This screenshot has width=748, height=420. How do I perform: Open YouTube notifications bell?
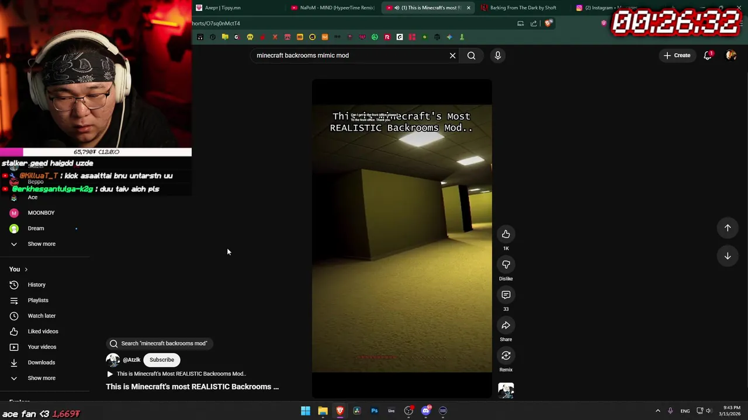tap(708, 55)
